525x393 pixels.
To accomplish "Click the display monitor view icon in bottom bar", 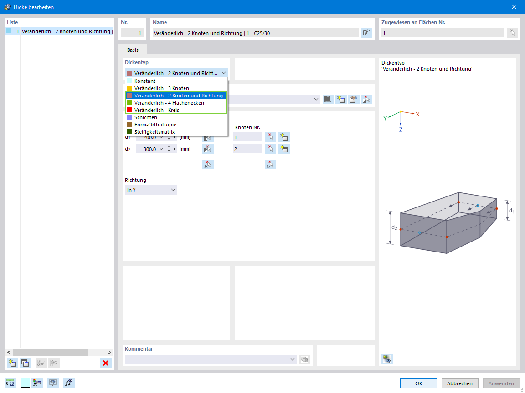I will click(x=53, y=383).
